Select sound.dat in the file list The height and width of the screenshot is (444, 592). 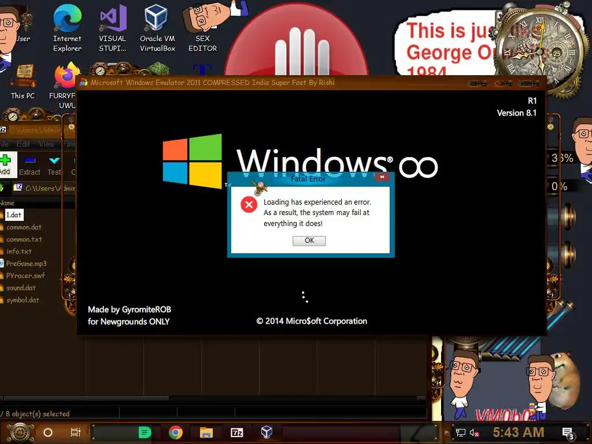[x=21, y=288]
